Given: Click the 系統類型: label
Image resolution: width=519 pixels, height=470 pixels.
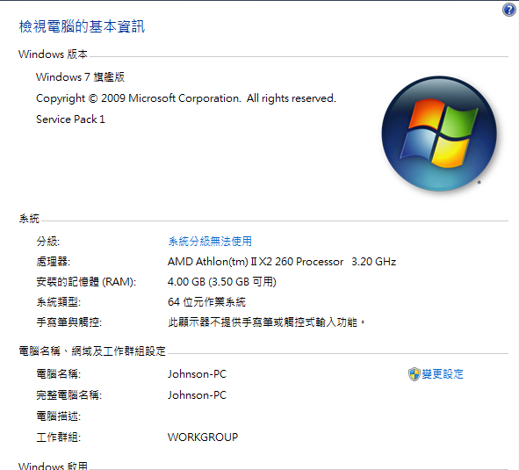Looking at the screenshot, I should tap(58, 302).
